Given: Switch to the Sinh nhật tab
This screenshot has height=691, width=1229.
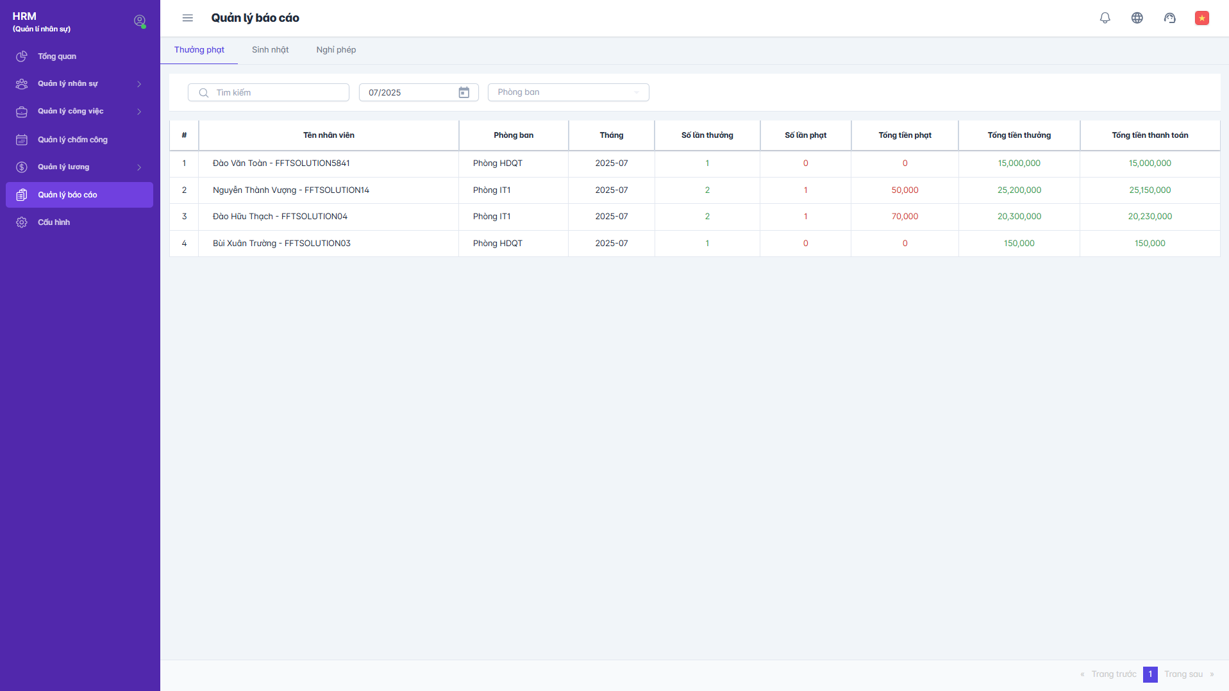Looking at the screenshot, I should coord(270,50).
